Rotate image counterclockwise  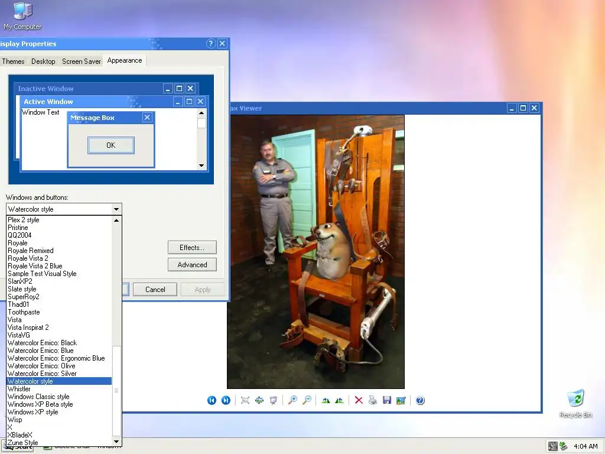(x=340, y=400)
